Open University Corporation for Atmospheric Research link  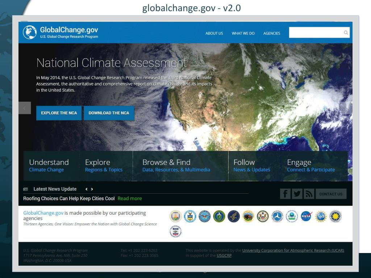coord(293,250)
